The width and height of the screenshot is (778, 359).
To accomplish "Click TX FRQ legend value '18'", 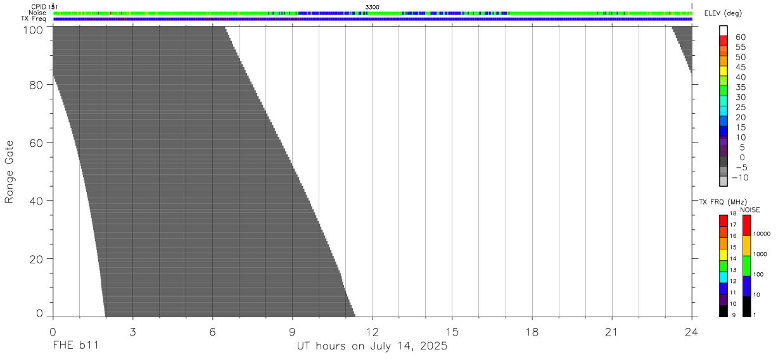I will pos(733,214).
